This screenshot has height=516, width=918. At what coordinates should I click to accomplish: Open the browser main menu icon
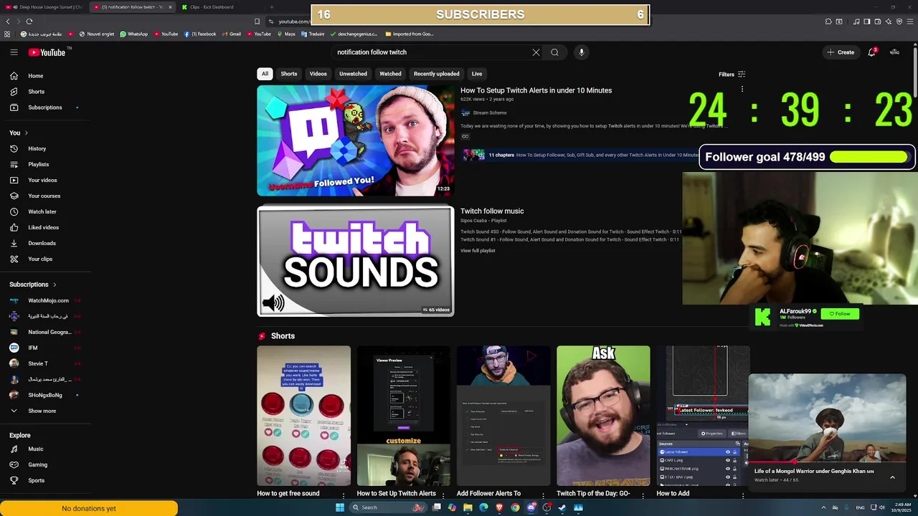point(909,21)
